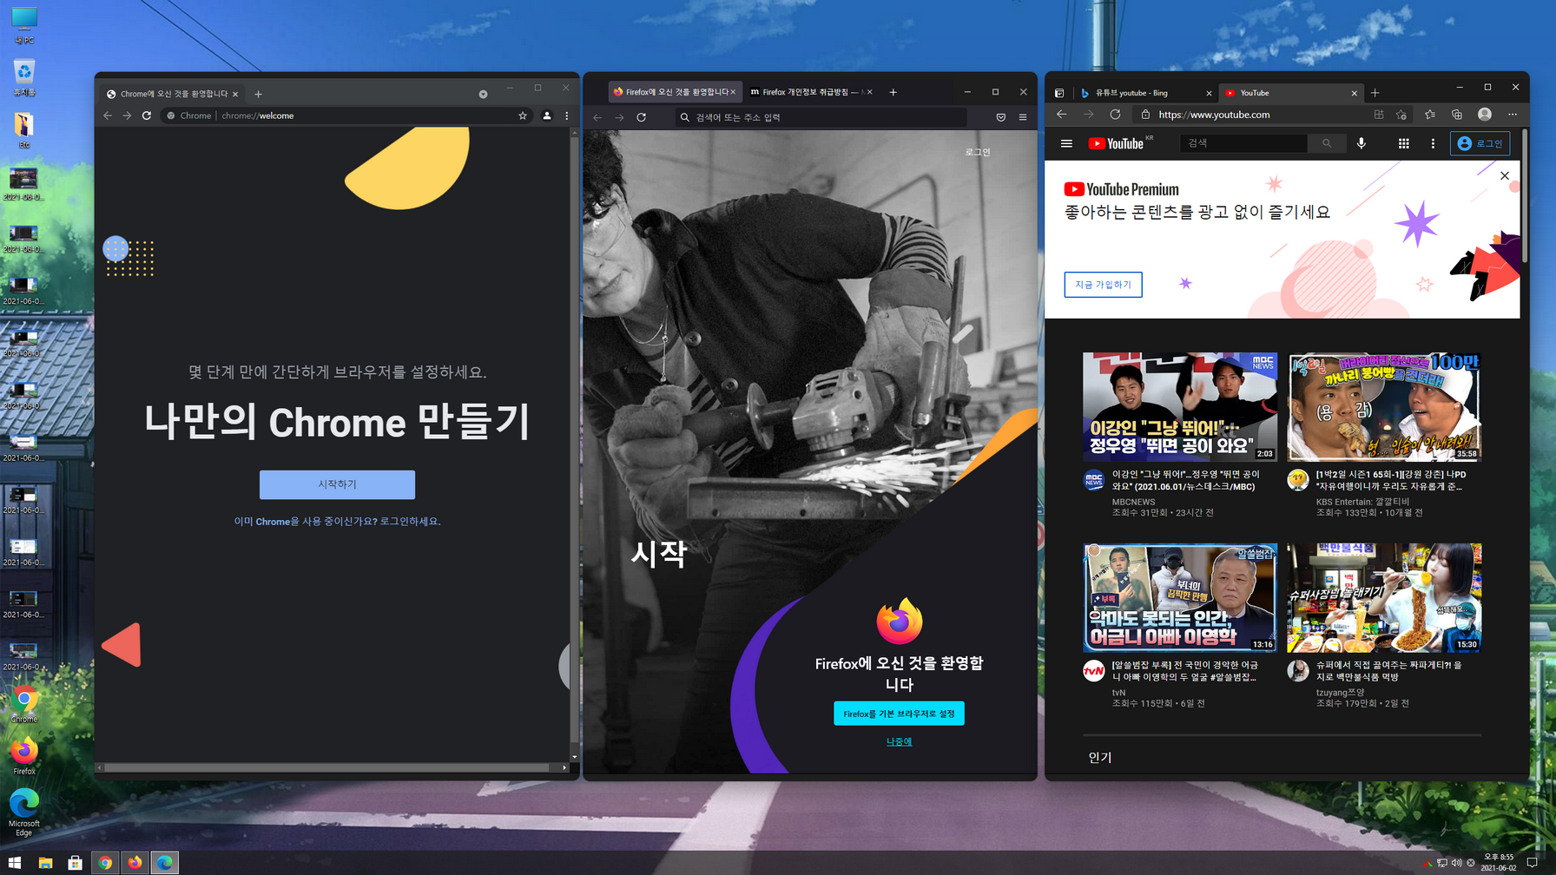This screenshot has height=875, width=1556.
Task: Open Firefox hamburger menu
Action: click(1023, 117)
